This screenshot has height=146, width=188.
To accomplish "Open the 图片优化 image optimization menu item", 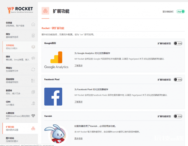I will pos(20,139).
